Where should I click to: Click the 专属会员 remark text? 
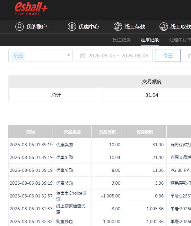(181, 157)
